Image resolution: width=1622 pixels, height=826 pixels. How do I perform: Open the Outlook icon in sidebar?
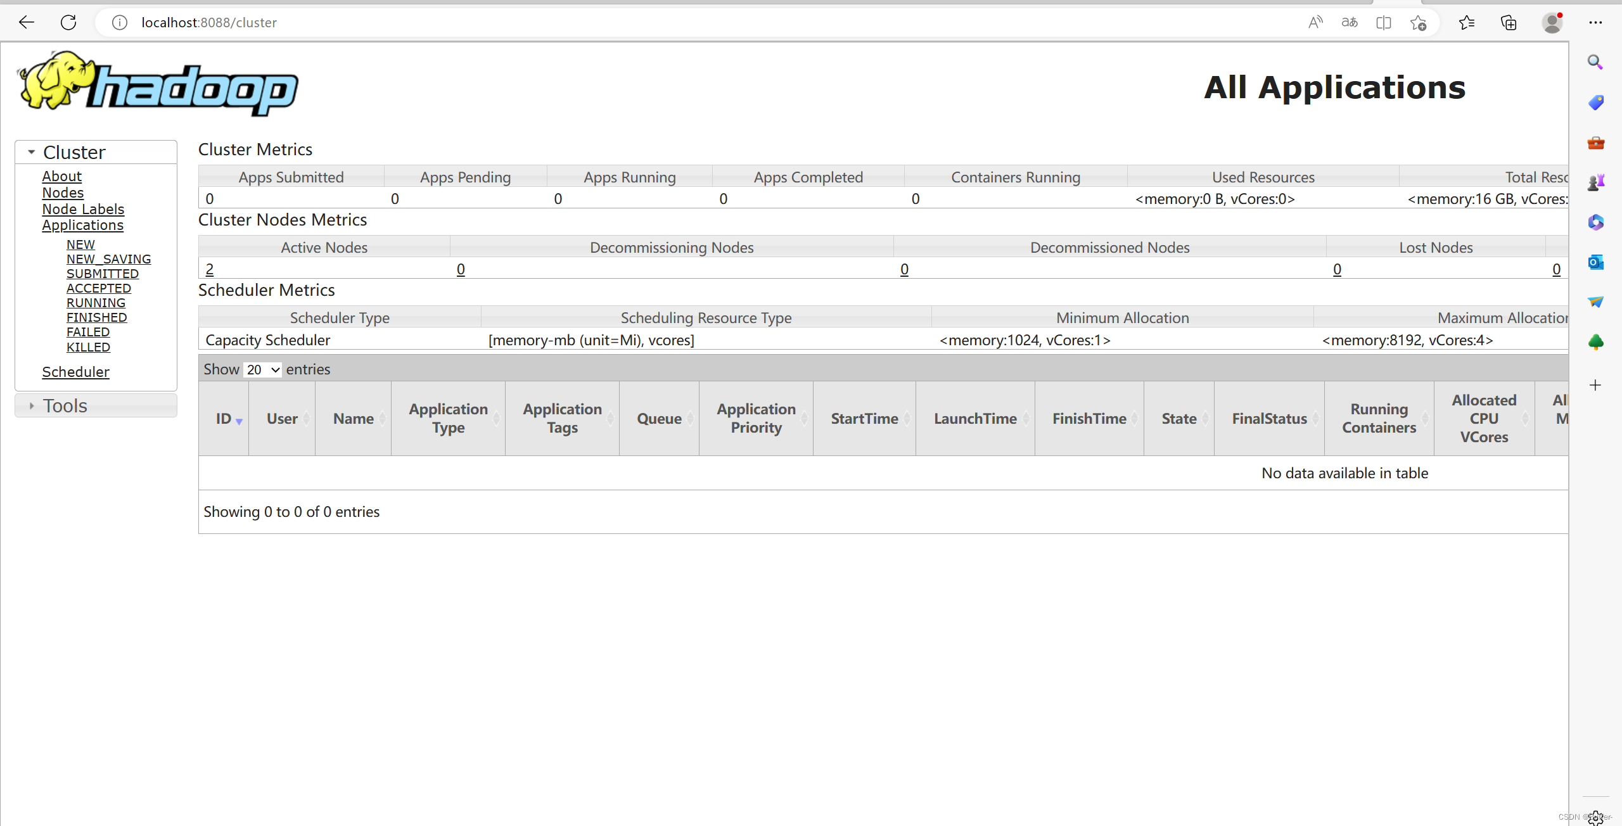point(1595,262)
